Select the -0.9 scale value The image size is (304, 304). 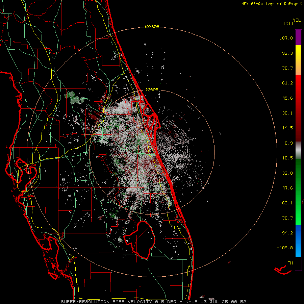(x=287, y=143)
